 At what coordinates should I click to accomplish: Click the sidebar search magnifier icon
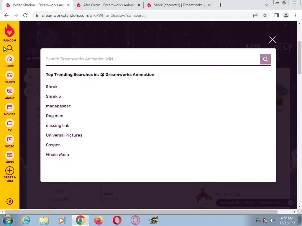[x=10, y=48]
